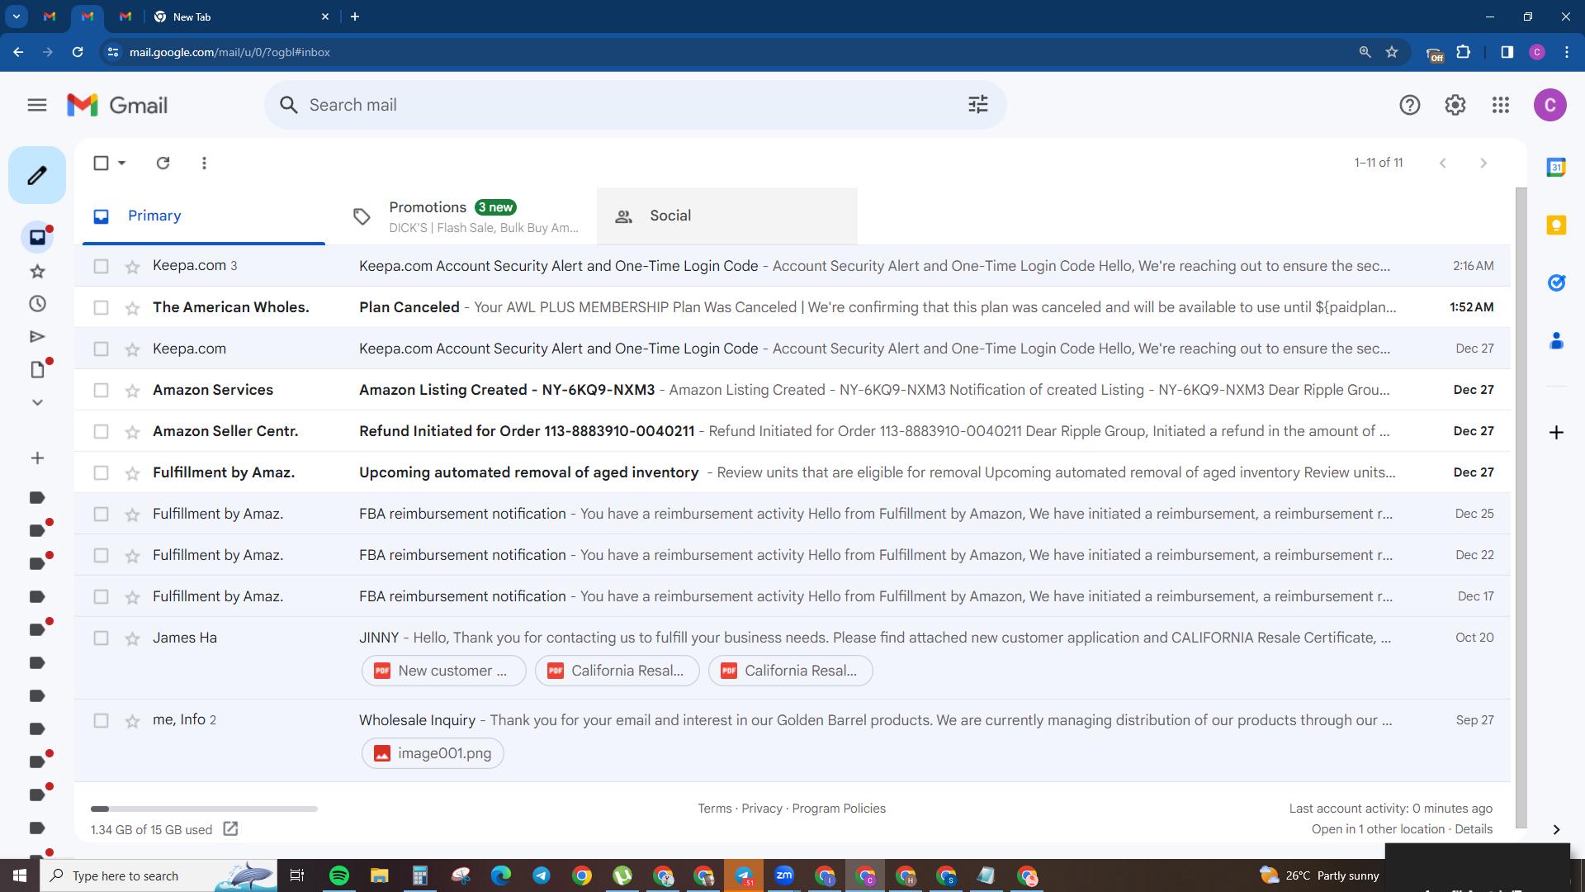Refresh the inbox message list
Viewport: 1585px width, 892px height.
(163, 163)
